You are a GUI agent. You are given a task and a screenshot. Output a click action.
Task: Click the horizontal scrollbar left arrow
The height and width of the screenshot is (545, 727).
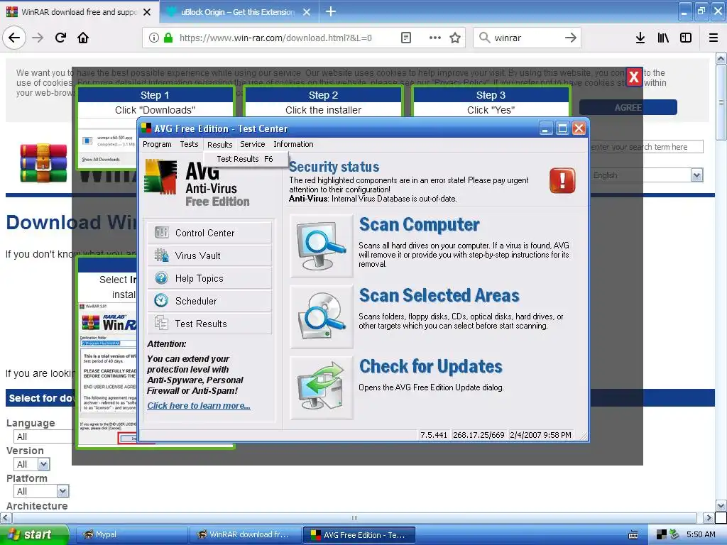(x=5, y=517)
